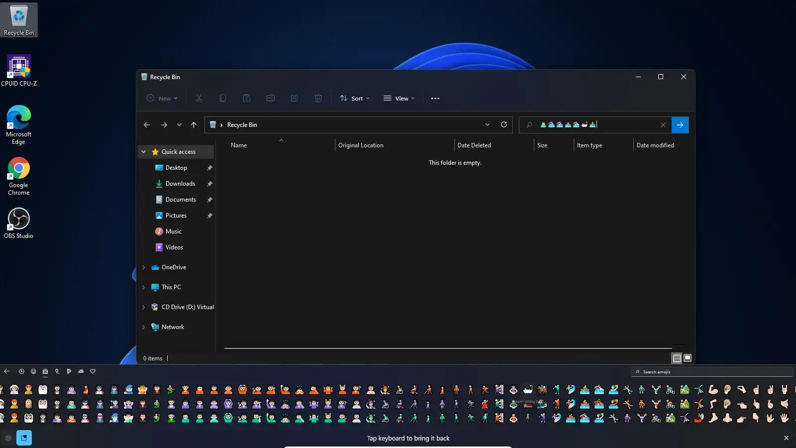Open the recent locations dropdown
This screenshot has height=448, width=796.
pyautogui.click(x=179, y=125)
